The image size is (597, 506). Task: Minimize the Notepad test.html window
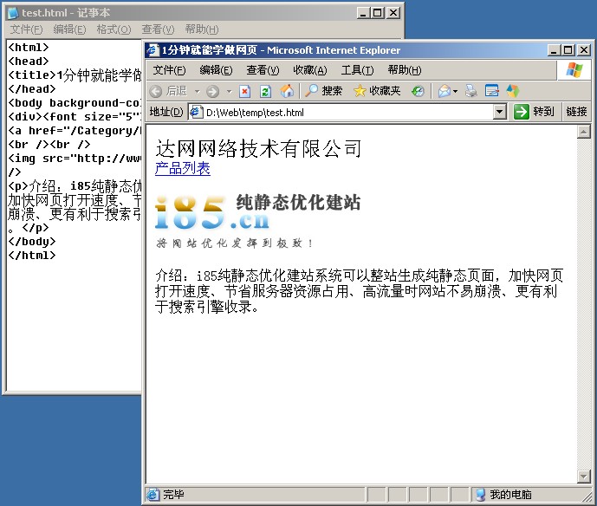tap(363, 13)
